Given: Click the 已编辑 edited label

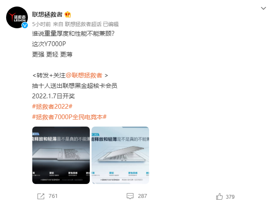Looking at the screenshot, I should point(111,24).
